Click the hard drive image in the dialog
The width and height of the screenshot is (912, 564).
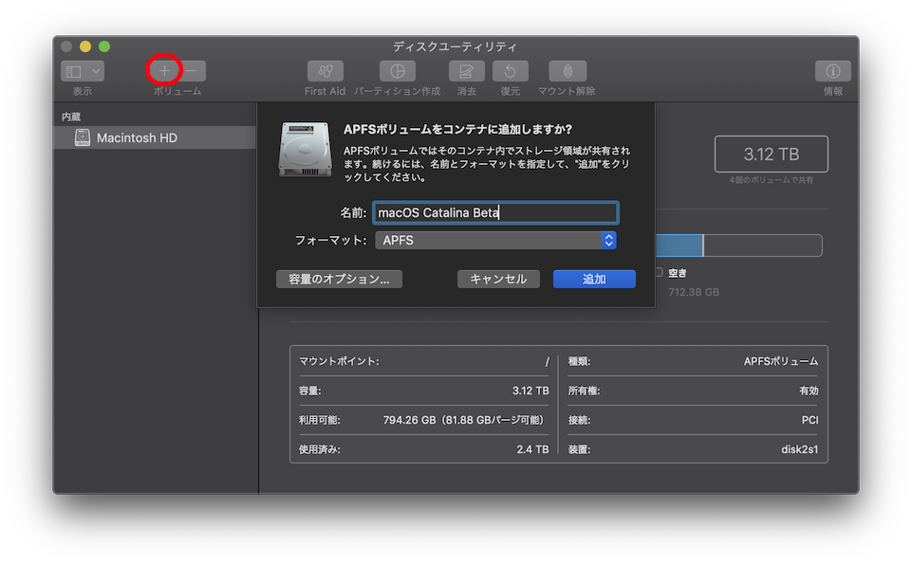(305, 149)
